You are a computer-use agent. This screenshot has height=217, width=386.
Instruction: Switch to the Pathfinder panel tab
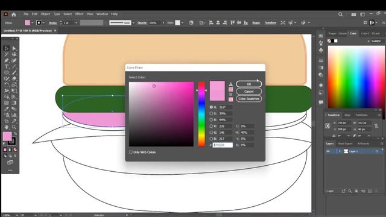click(361, 115)
